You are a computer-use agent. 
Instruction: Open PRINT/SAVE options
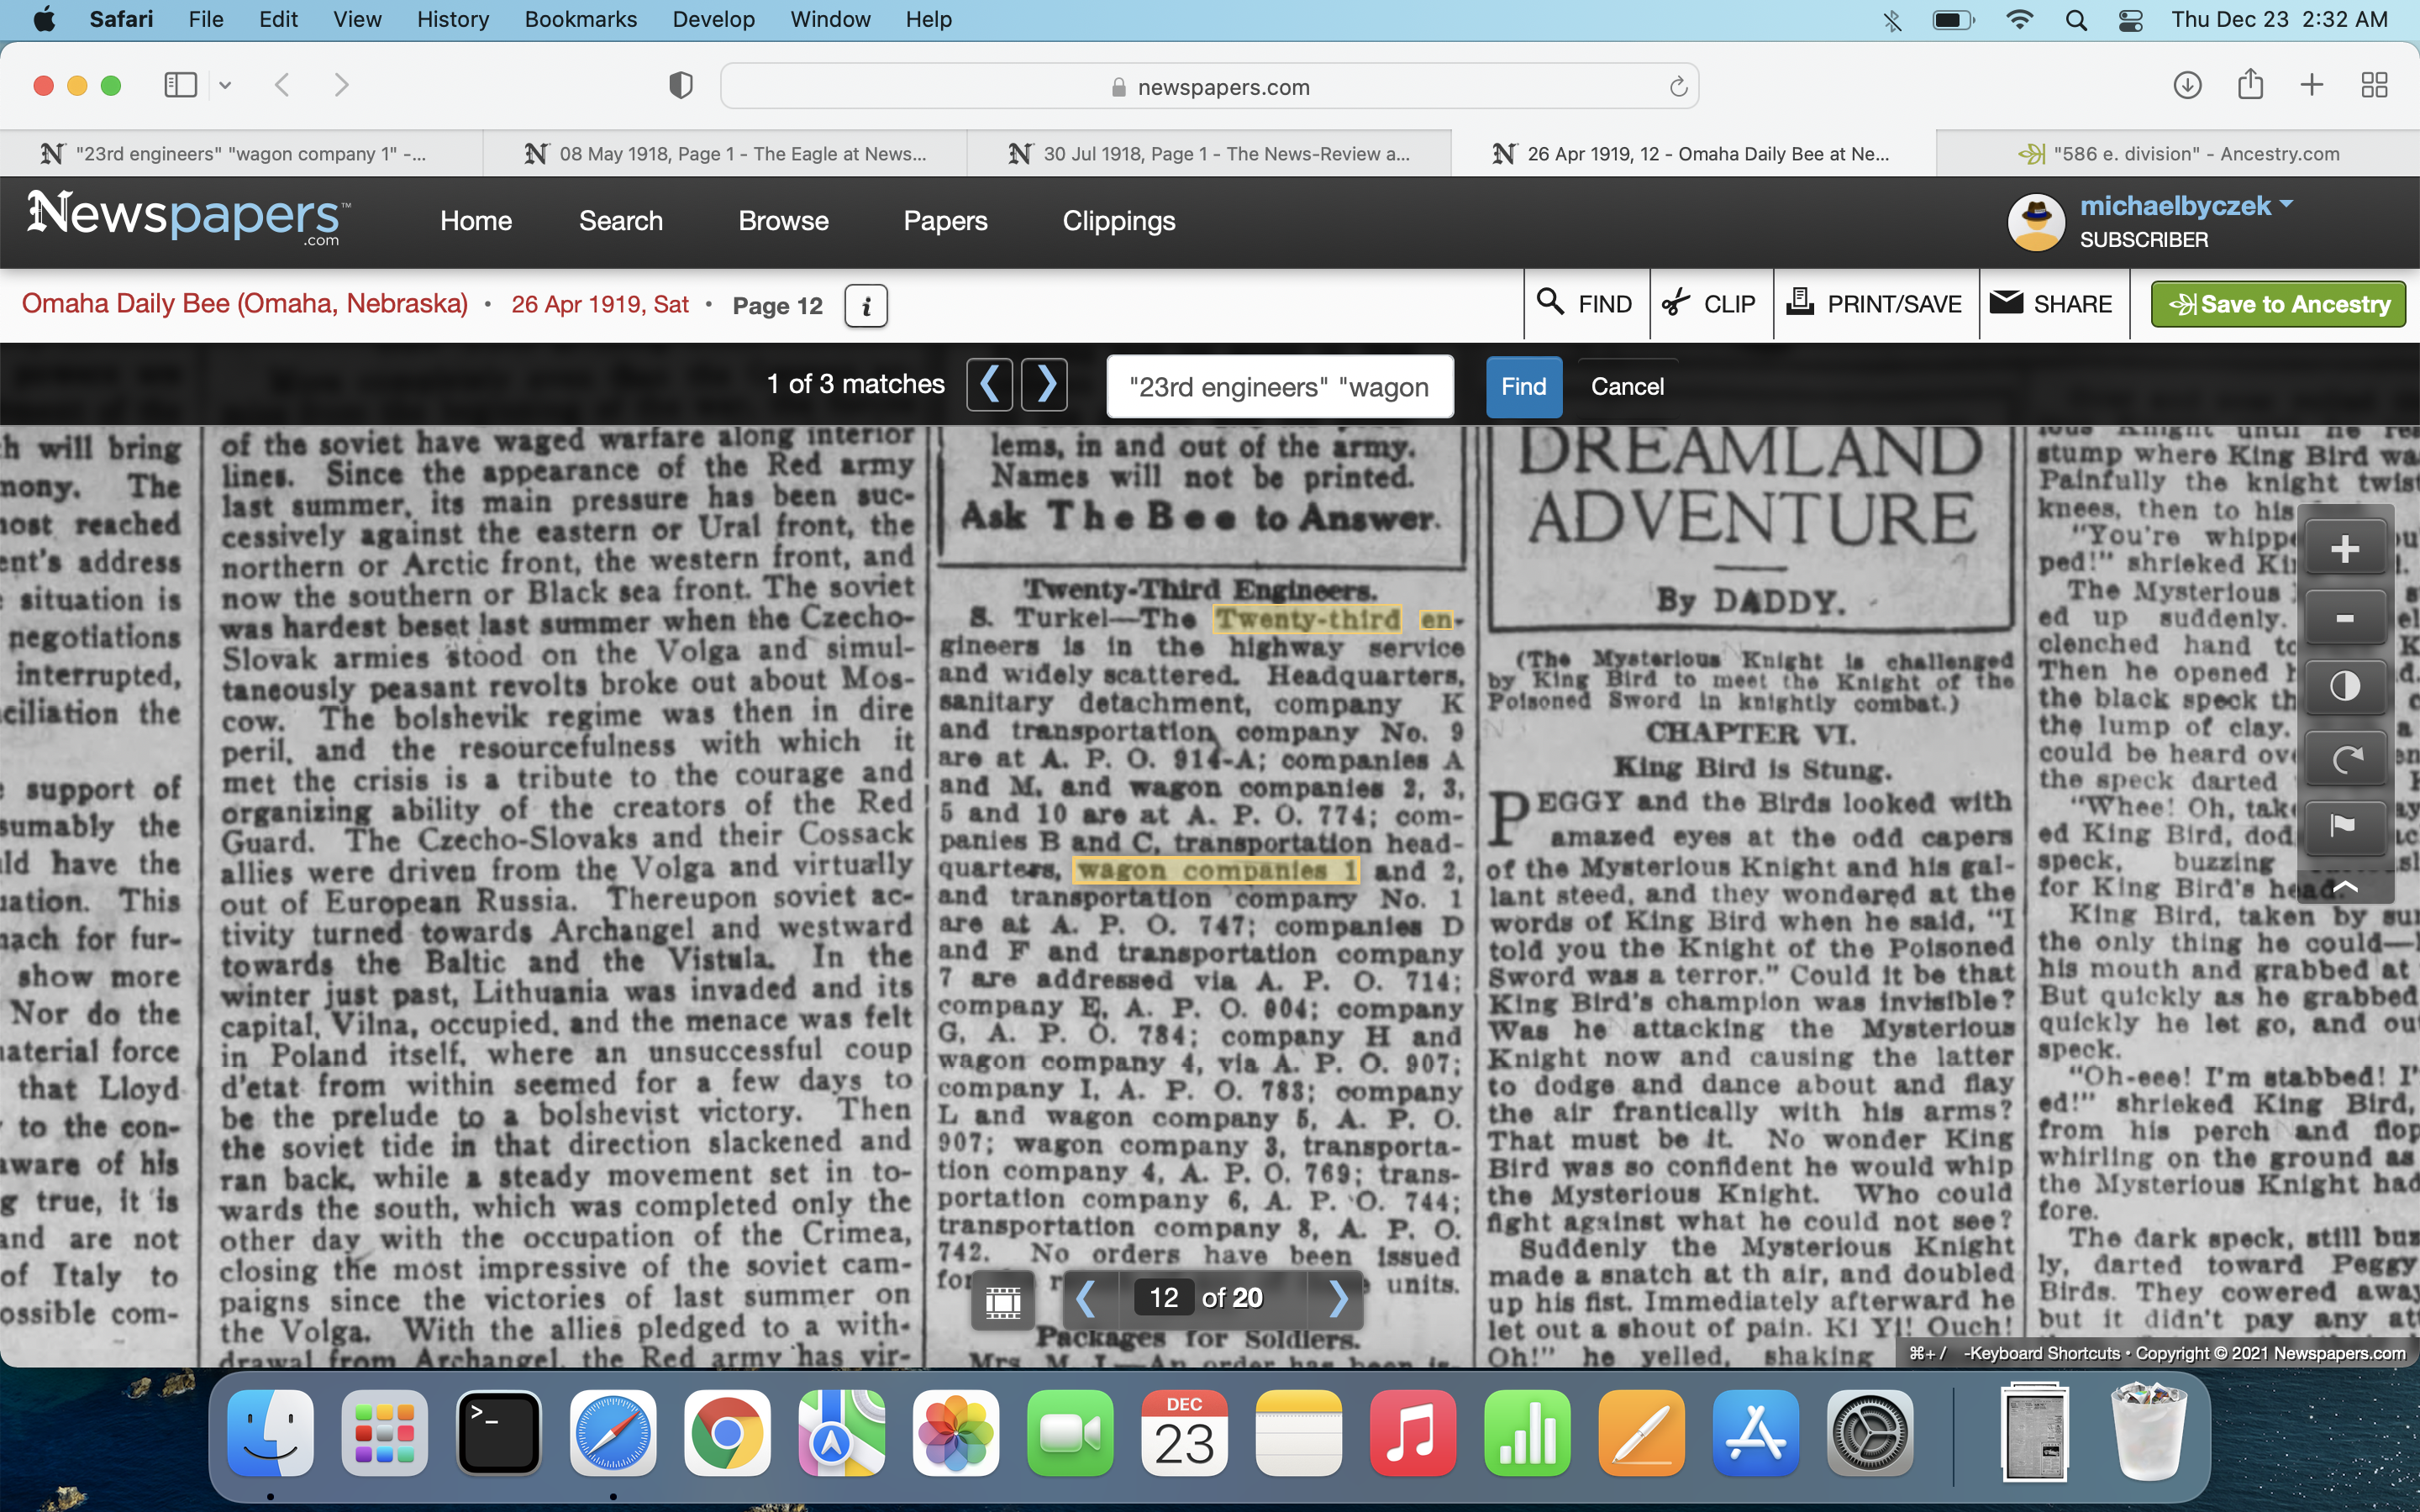pyautogui.click(x=1875, y=304)
